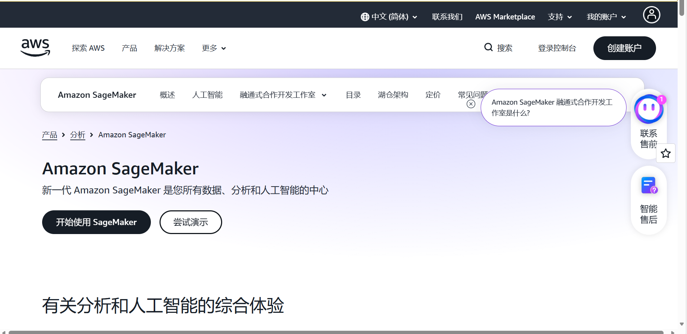Click the star favorite icon on right edge
Image resolution: width=687 pixels, height=334 pixels.
(665, 153)
